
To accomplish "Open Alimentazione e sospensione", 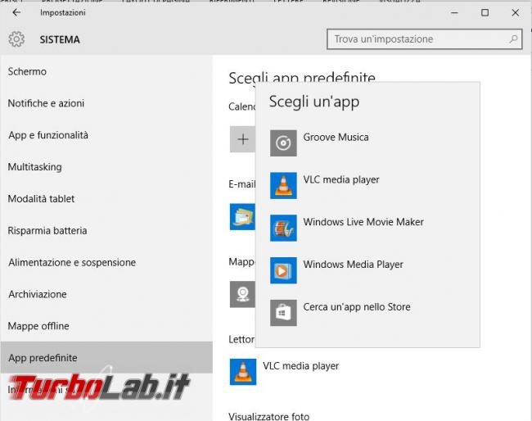I will click(106, 262).
